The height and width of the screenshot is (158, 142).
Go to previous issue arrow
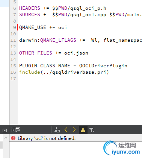(66, 130)
